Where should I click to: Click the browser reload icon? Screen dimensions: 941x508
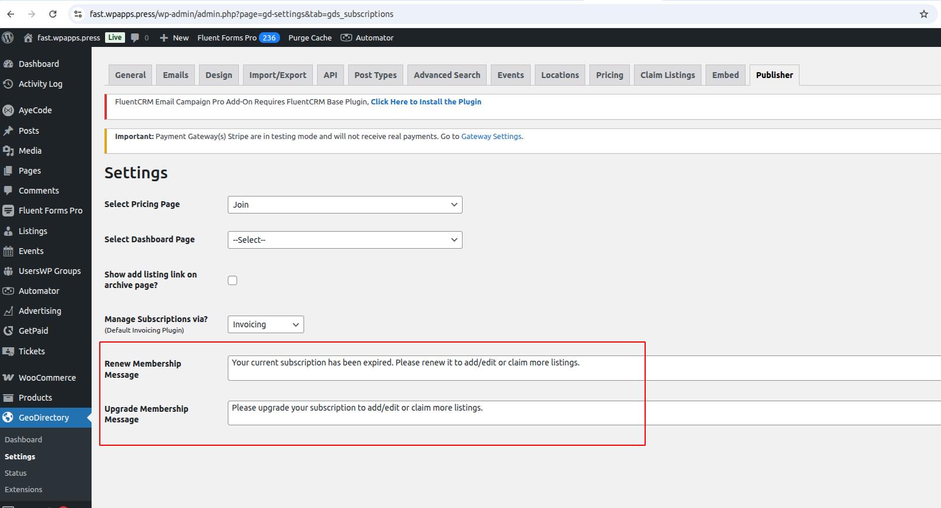(53, 14)
